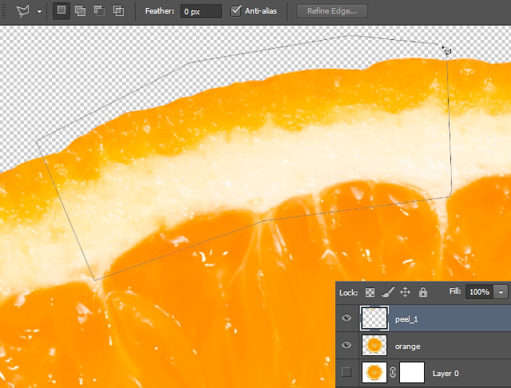The height and width of the screenshot is (388, 511).
Task: Select the Layer 0 mask thumbnail
Action: (412, 372)
